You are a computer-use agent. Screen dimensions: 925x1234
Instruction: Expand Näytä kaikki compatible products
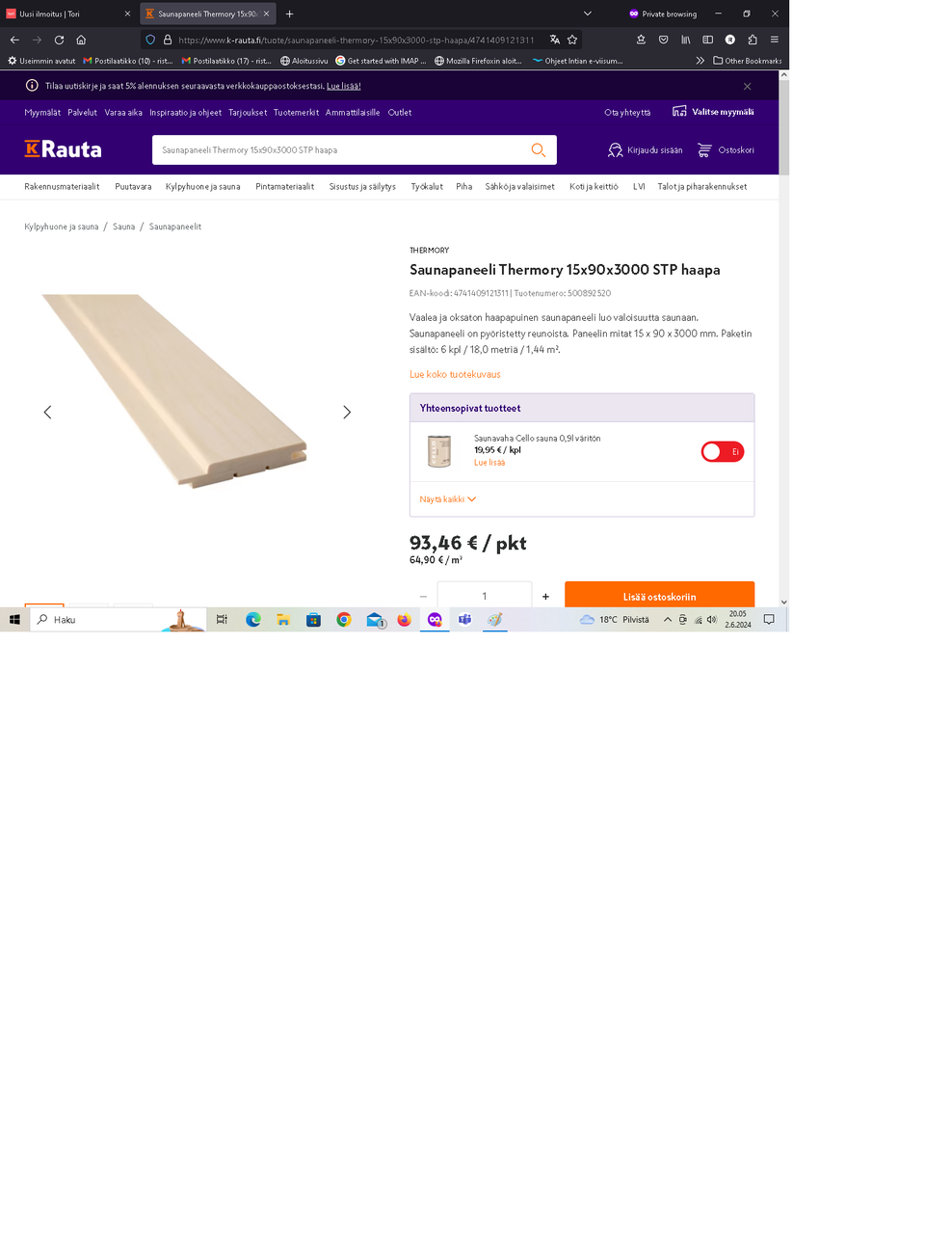448,499
